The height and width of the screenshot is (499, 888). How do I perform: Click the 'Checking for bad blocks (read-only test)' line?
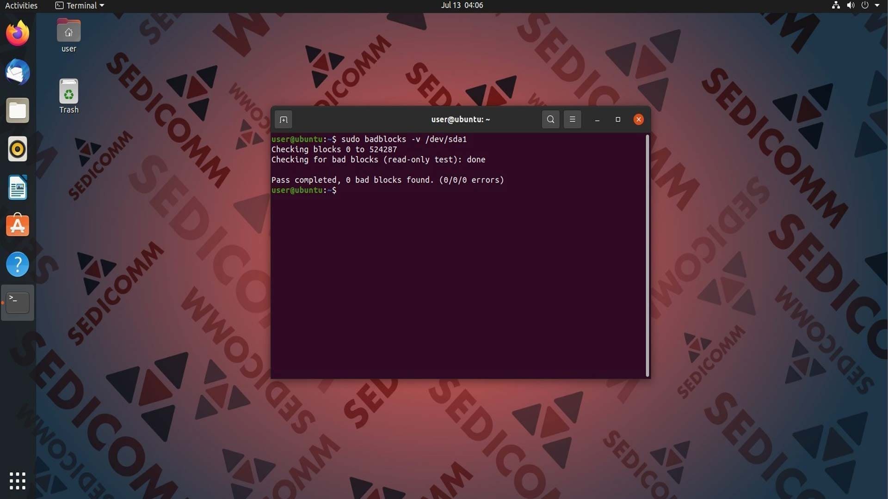pyautogui.click(x=378, y=159)
